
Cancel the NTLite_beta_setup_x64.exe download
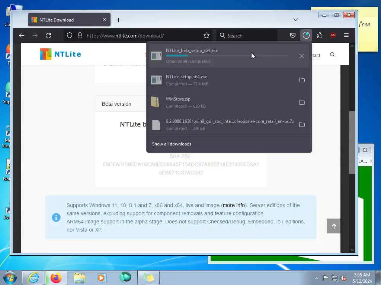coord(301,56)
